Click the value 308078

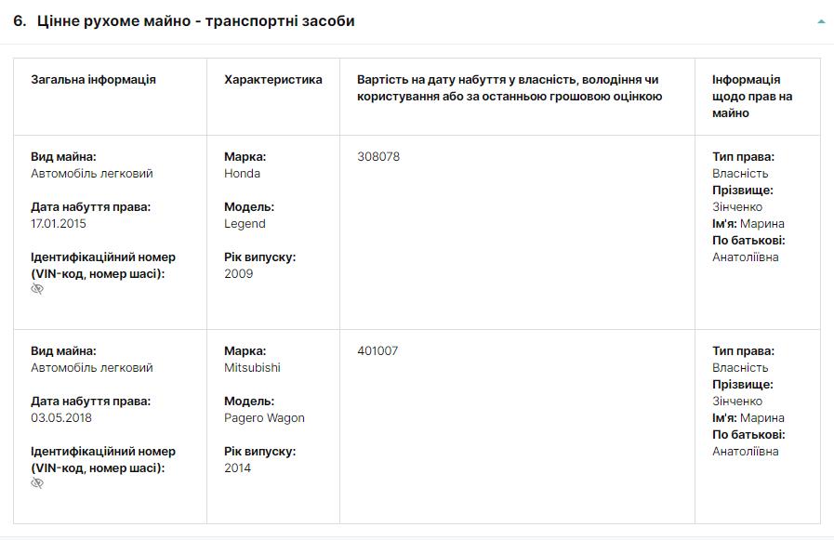tap(378, 157)
